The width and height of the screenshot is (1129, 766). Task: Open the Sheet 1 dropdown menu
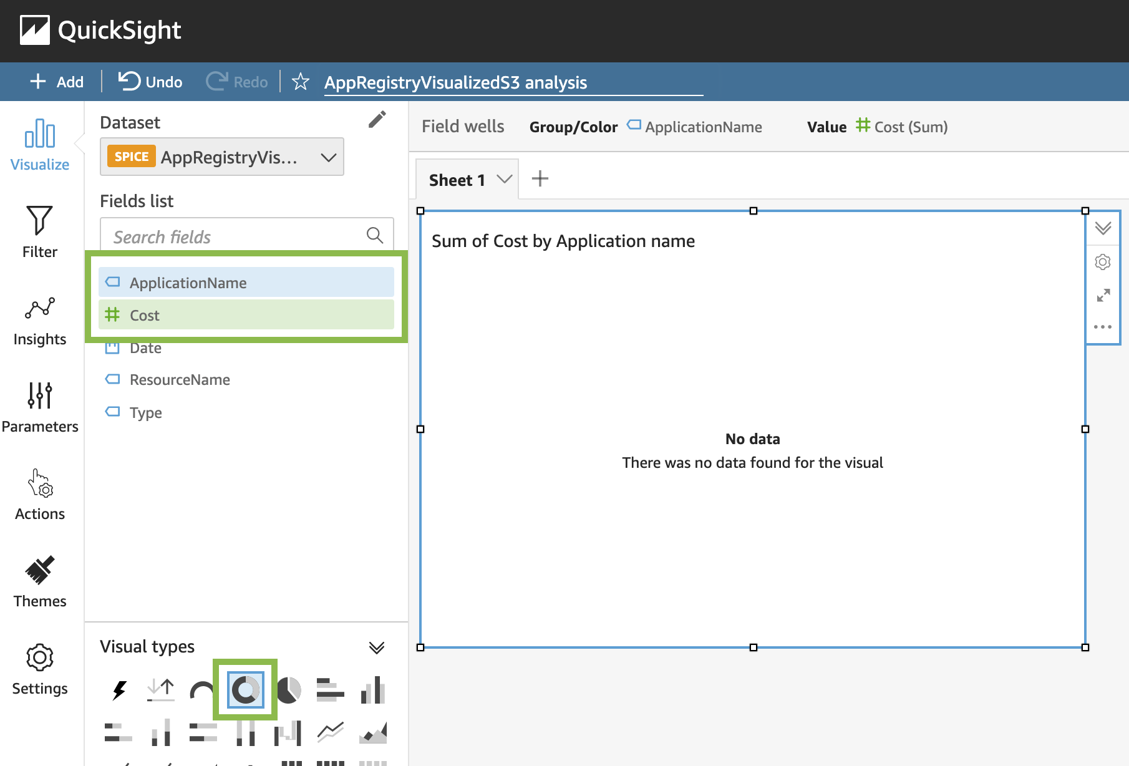click(503, 179)
